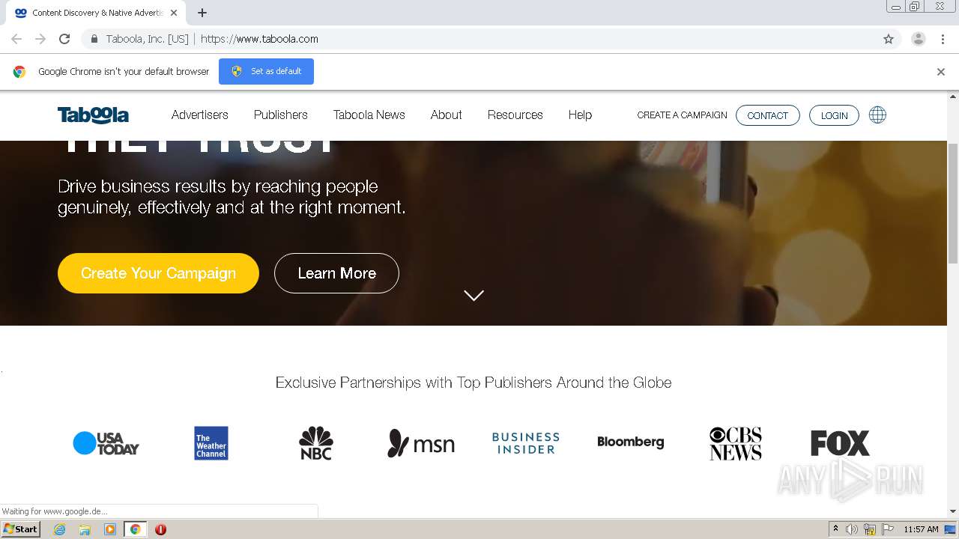Dismiss the default browser notification bar
Viewport: 959px width, 539px height.
941,72
